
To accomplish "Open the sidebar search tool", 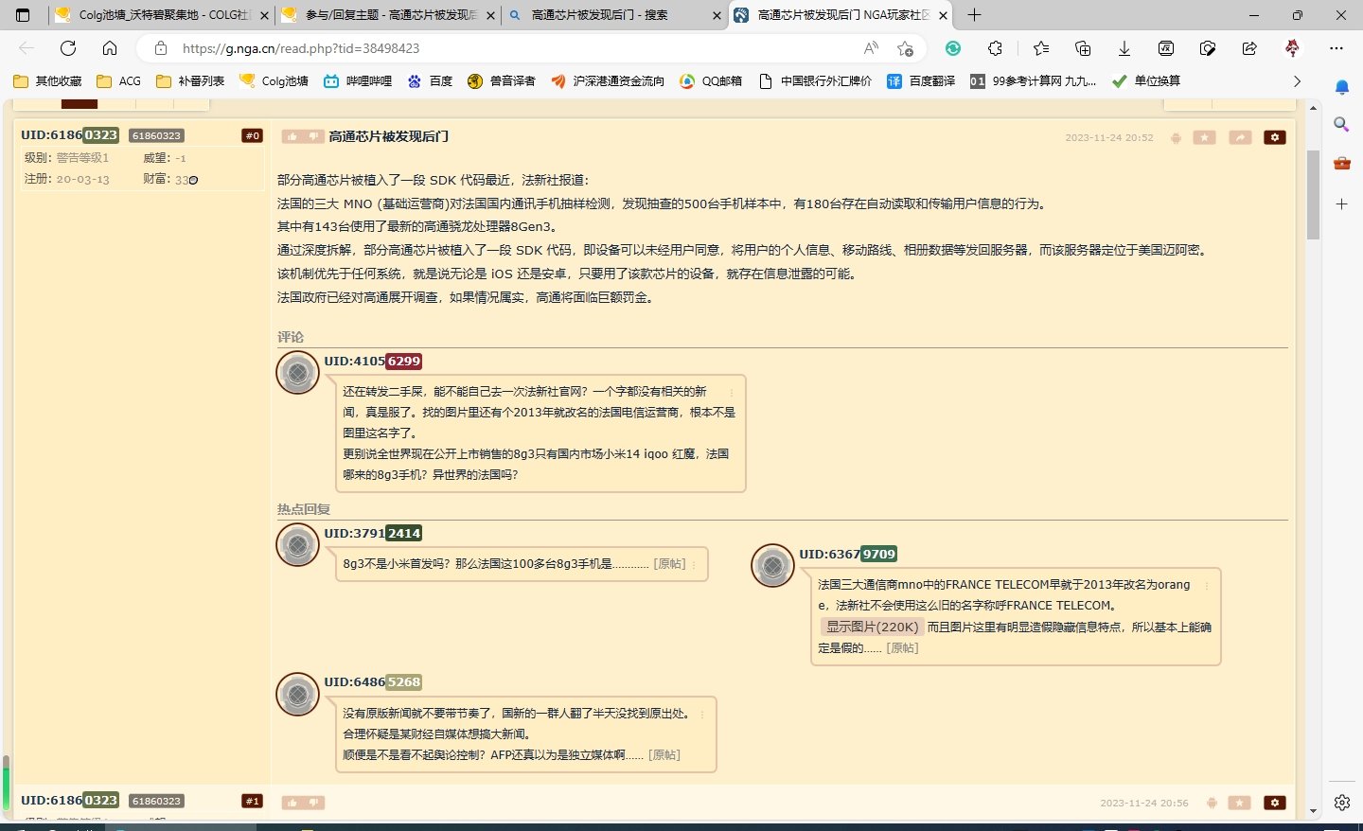I will pos(1342,124).
